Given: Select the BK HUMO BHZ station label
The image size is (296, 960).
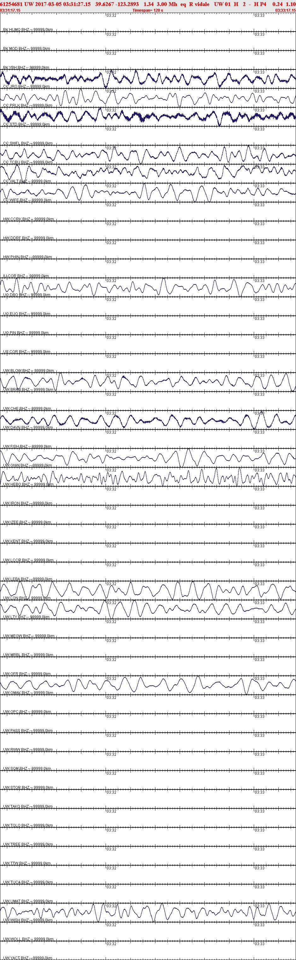Looking at the screenshot, I should click(x=28, y=29).
